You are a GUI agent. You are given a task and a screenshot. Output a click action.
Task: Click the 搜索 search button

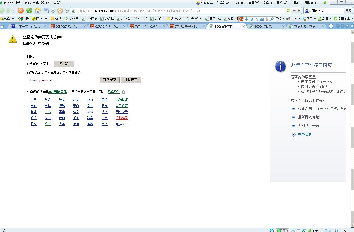tap(348, 11)
